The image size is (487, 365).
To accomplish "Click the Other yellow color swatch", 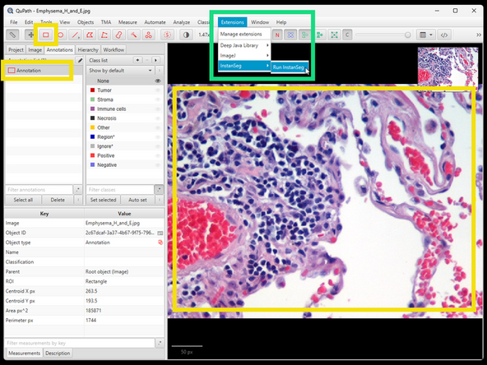I will pos(92,127).
